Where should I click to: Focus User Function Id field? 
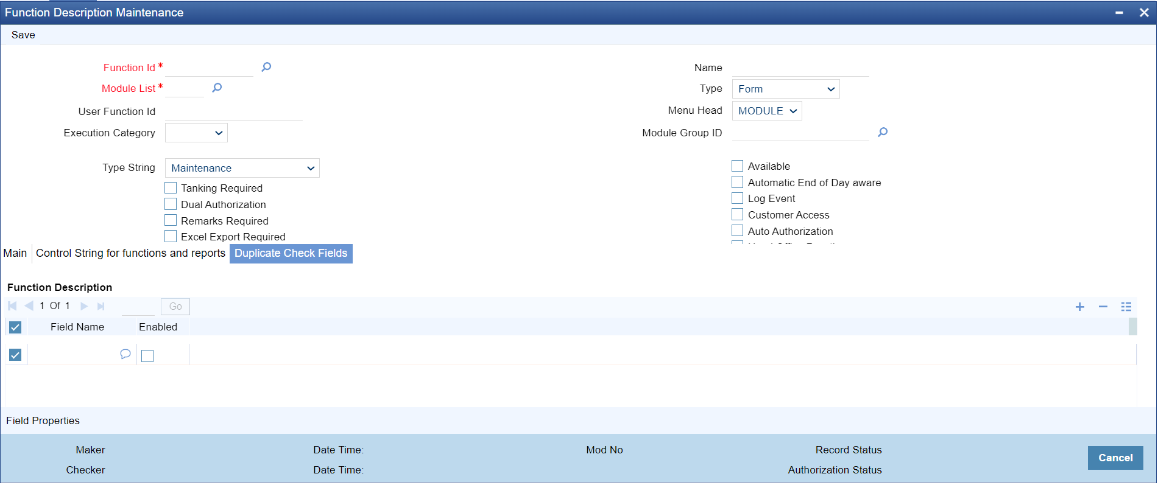point(234,111)
